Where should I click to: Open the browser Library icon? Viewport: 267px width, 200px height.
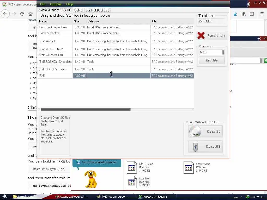coord(244,14)
